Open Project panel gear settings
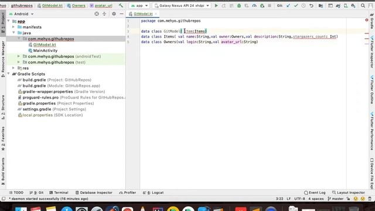The height and width of the screenshot is (211, 375). [114, 14]
